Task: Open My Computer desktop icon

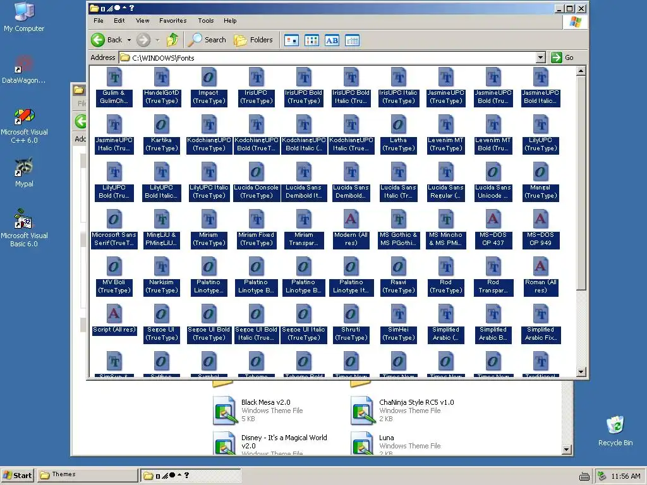Action: point(24,17)
